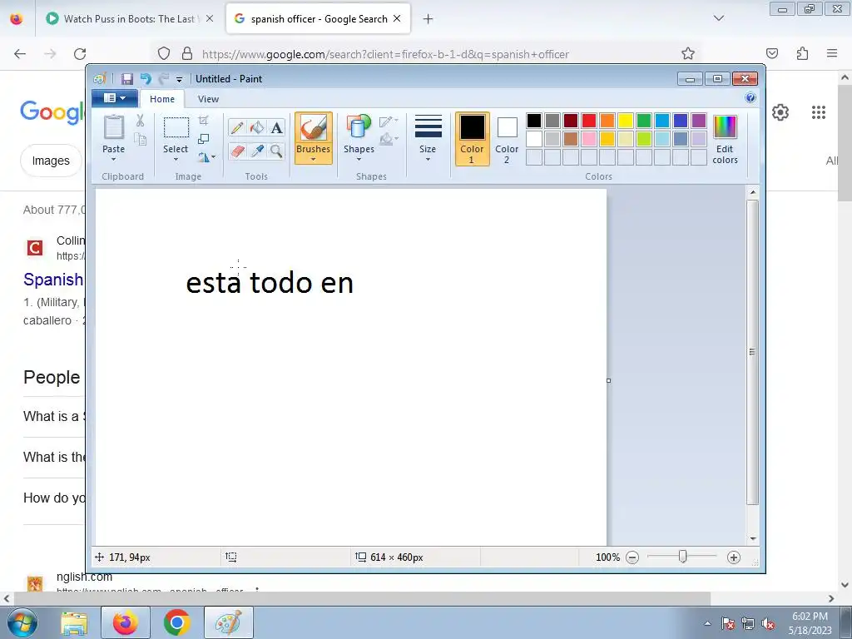Click the Resize icon in Image group
Screen dimensions: 852x639
click(x=203, y=139)
